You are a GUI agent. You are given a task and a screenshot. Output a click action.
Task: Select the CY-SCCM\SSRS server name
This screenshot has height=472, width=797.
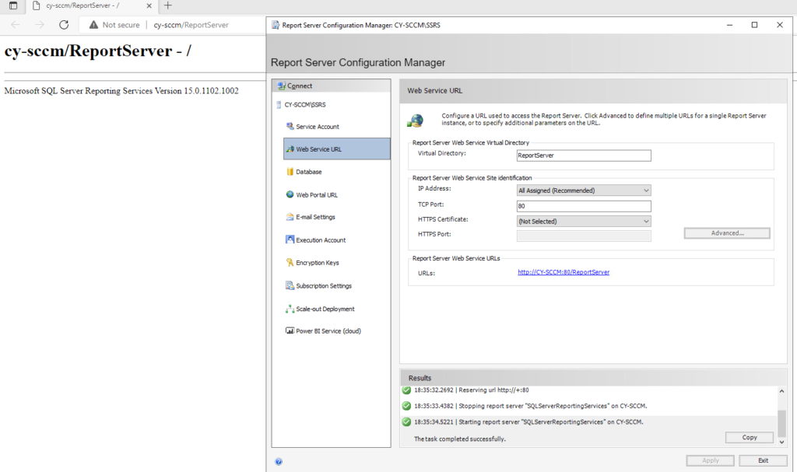tap(305, 105)
